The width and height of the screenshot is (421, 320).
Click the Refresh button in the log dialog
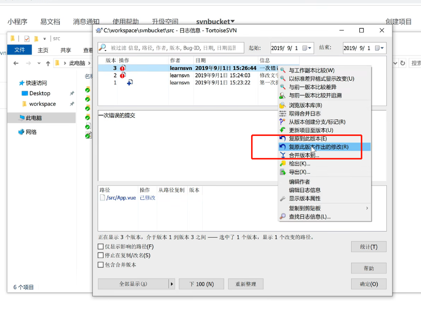(245, 284)
